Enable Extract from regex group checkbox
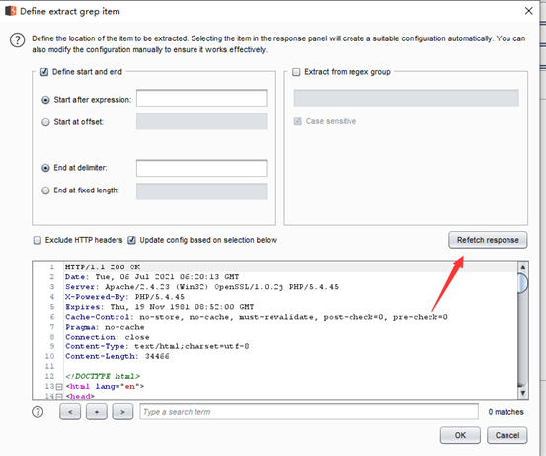This screenshot has height=456, width=546. 296,72
